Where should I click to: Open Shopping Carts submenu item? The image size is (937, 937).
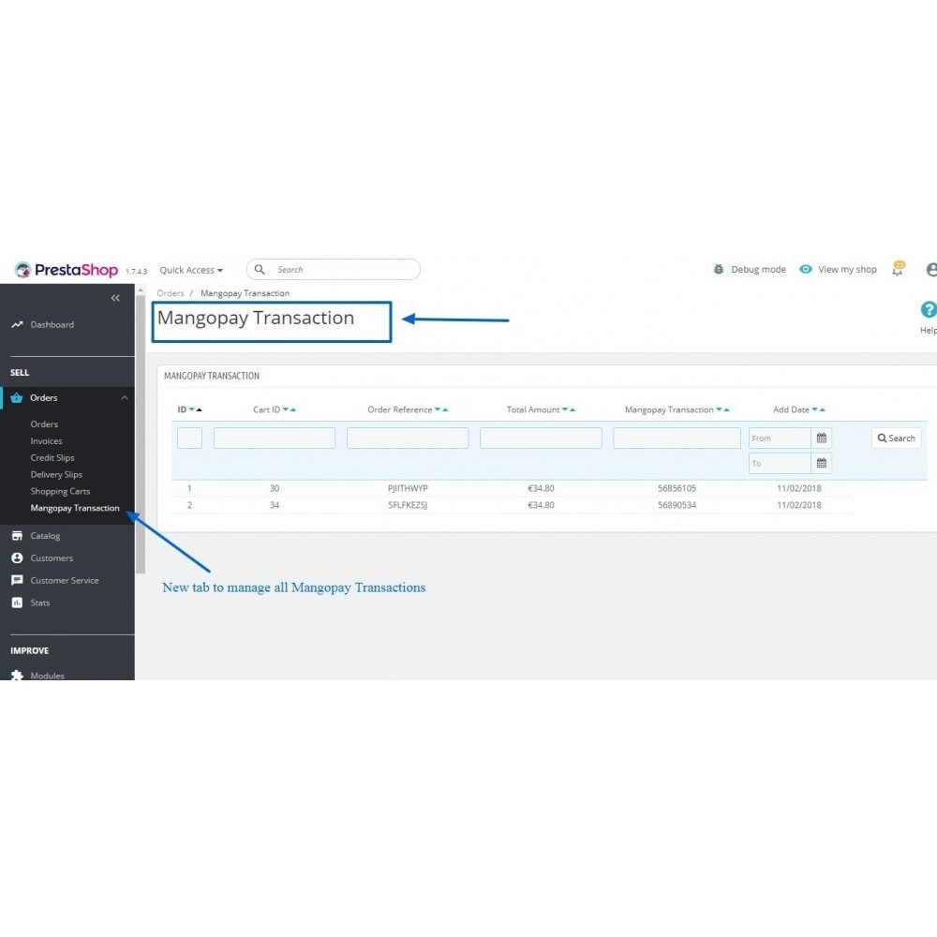click(x=60, y=491)
